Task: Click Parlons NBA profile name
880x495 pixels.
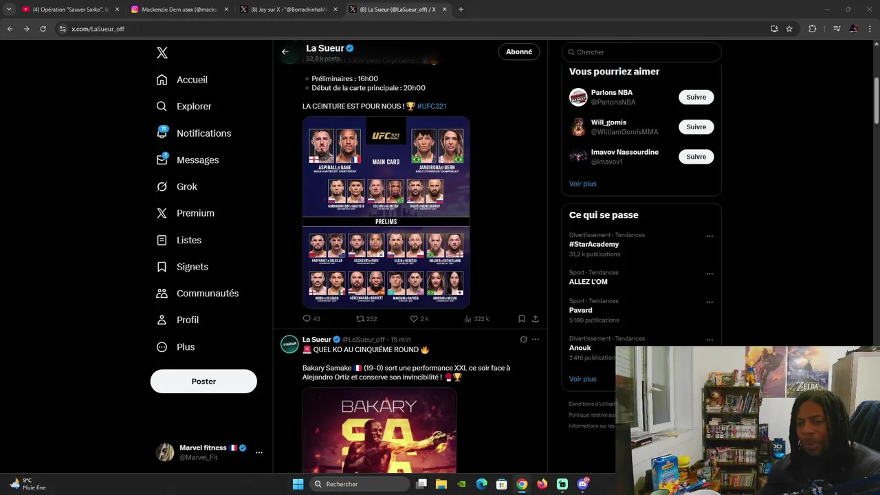Action: coord(612,92)
